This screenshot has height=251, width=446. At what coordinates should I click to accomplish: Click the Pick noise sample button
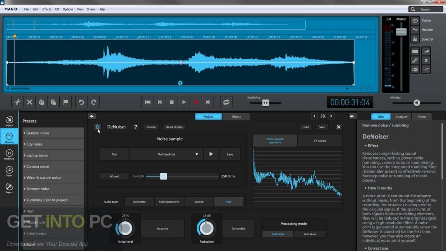[x=114, y=154]
